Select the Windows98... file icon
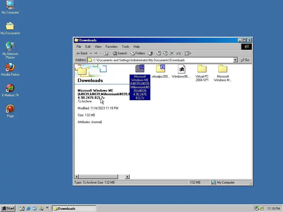The image size is (283, 212). 181,71
